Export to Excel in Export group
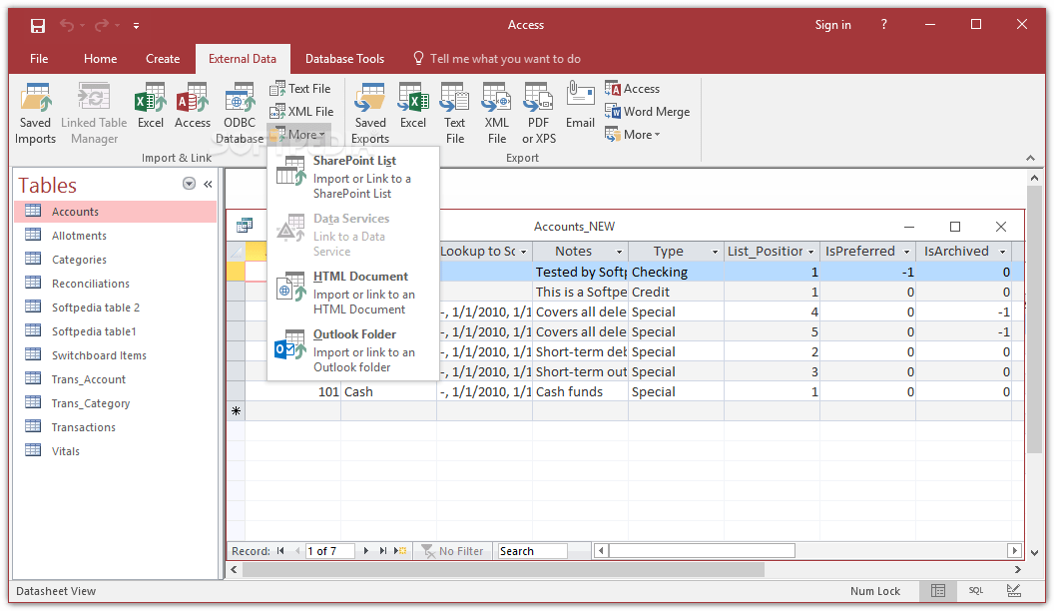Image resolution: width=1054 pixels, height=611 pixels. (x=413, y=106)
